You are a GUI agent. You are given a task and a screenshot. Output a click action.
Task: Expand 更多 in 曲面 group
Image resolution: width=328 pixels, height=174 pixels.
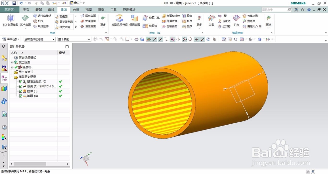tap(103, 22)
